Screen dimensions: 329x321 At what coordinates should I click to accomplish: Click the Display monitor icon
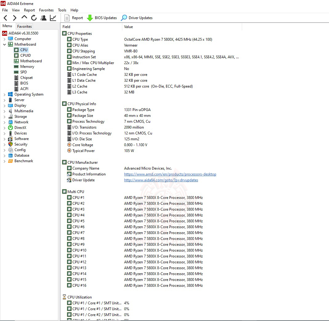(10, 105)
